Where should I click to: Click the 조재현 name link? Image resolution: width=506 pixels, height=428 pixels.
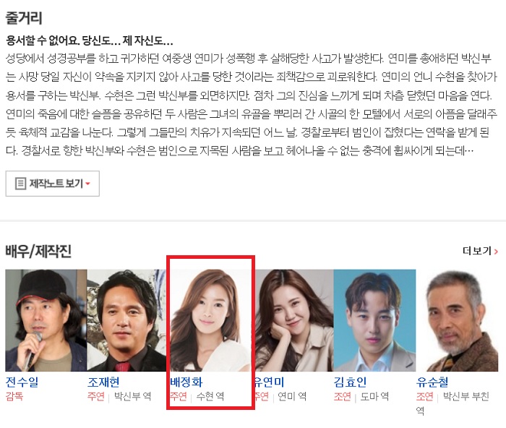pyautogui.click(x=103, y=382)
